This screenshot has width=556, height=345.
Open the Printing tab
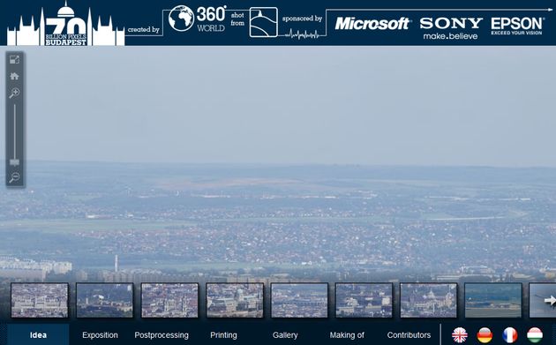223,334
